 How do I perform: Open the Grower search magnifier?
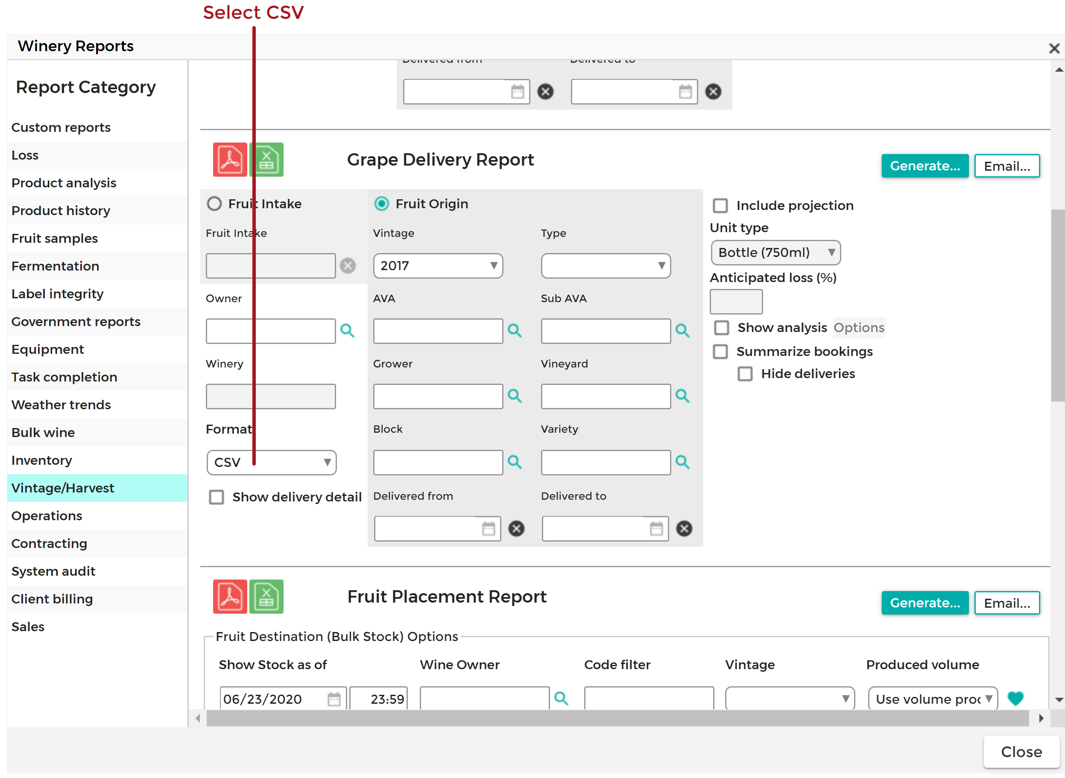515,396
